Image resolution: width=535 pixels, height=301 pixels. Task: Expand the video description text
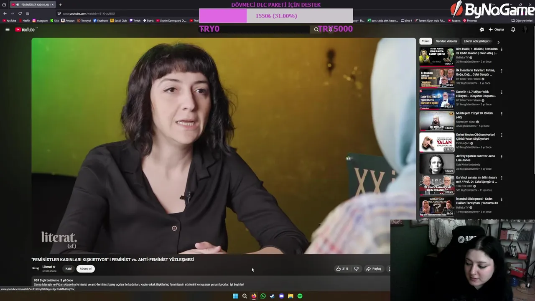pos(139,285)
